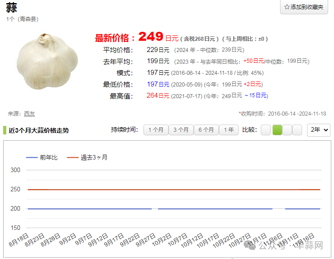Image resolution: width=334 pixels, height=259 pixels.
Task: Select the 1个月 duration tab
Action: (156, 130)
